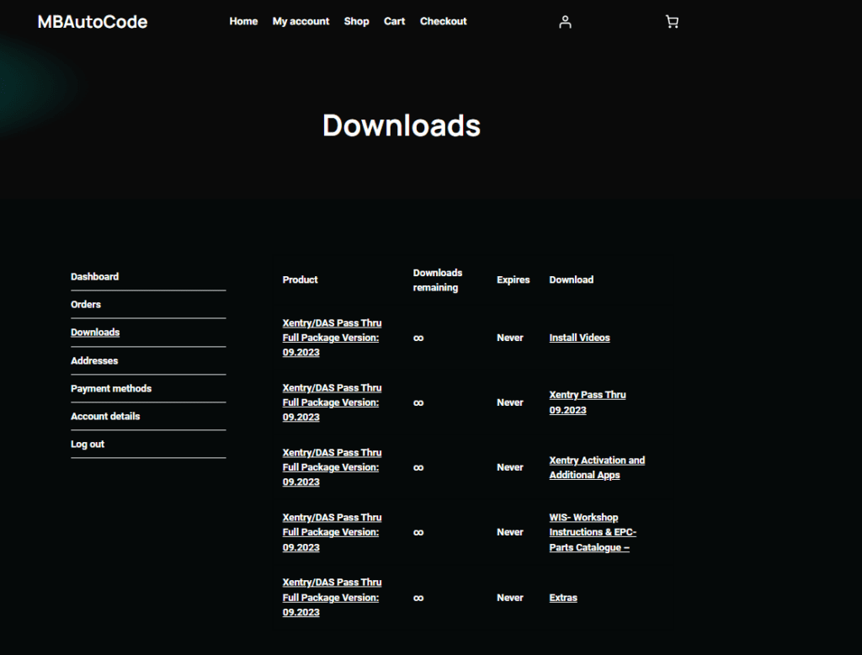Download the Extras file
The width and height of the screenshot is (862, 655).
563,598
